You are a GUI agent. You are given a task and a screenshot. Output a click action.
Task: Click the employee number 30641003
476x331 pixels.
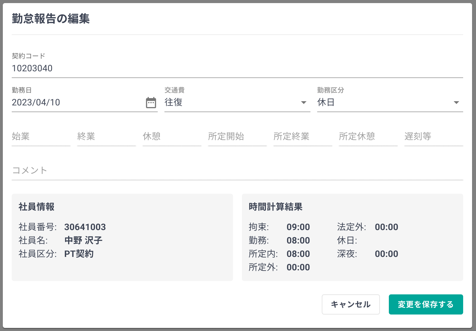85,227
